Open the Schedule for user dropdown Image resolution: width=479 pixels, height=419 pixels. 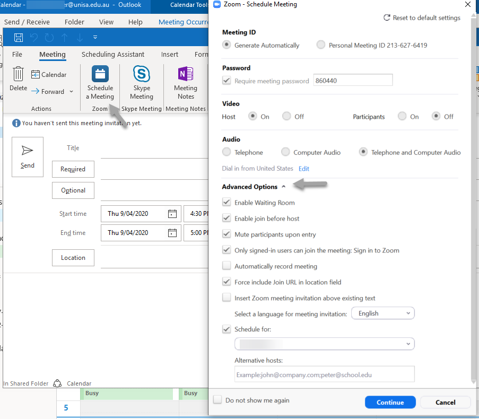[x=325, y=344]
